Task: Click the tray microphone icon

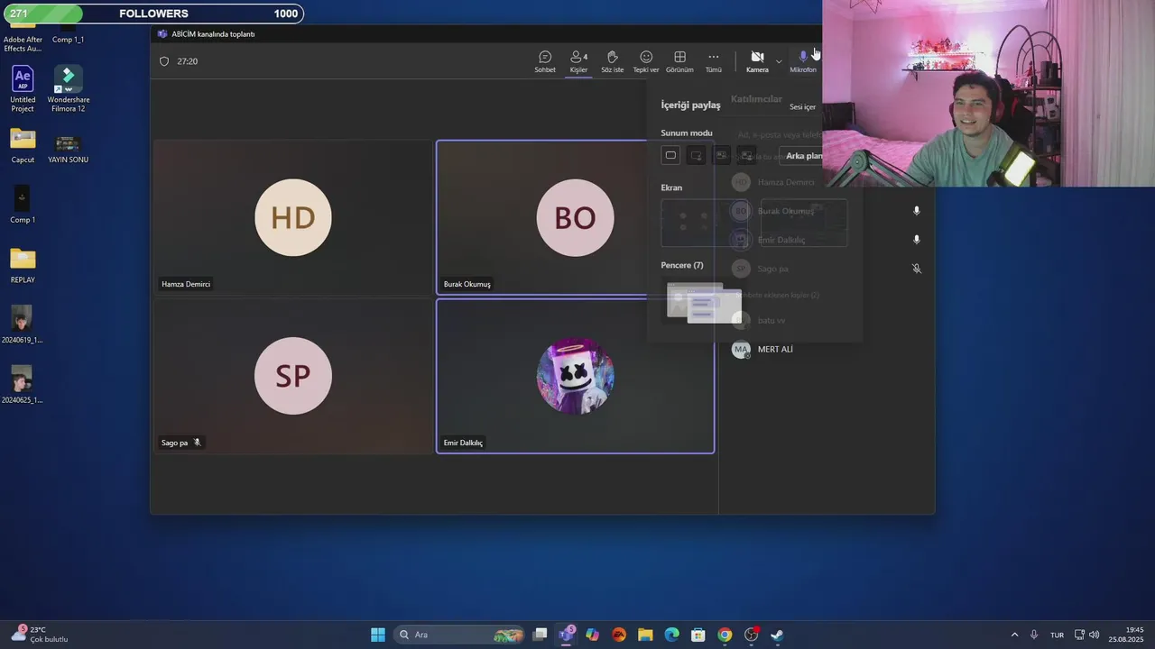Action: [1034, 635]
